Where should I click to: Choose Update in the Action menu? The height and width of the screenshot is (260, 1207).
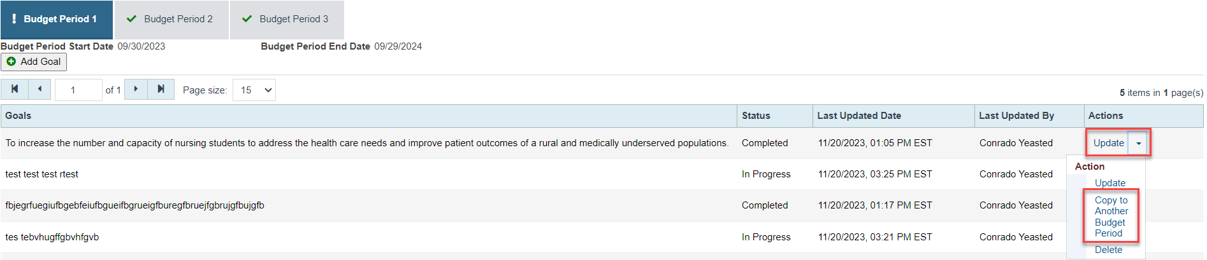1110,183
